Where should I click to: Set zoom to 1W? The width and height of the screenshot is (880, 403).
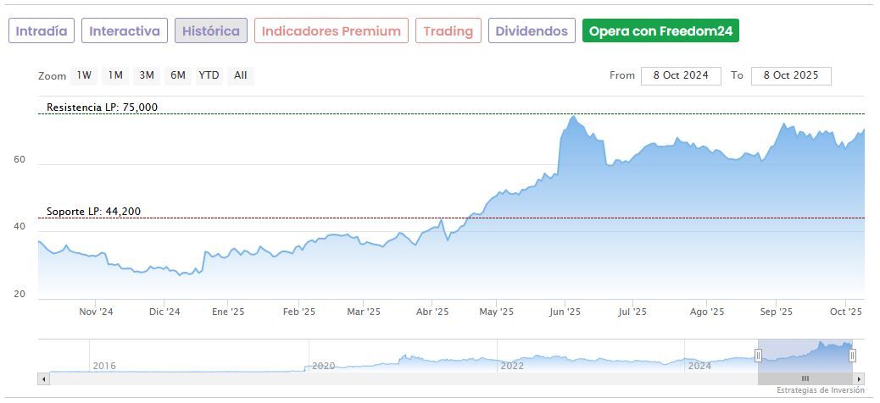click(x=84, y=75)
